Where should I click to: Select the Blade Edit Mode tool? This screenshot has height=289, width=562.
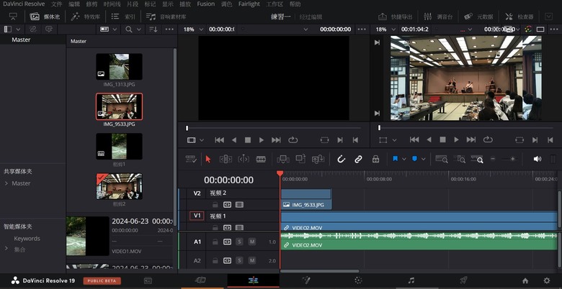pos(261,159)
